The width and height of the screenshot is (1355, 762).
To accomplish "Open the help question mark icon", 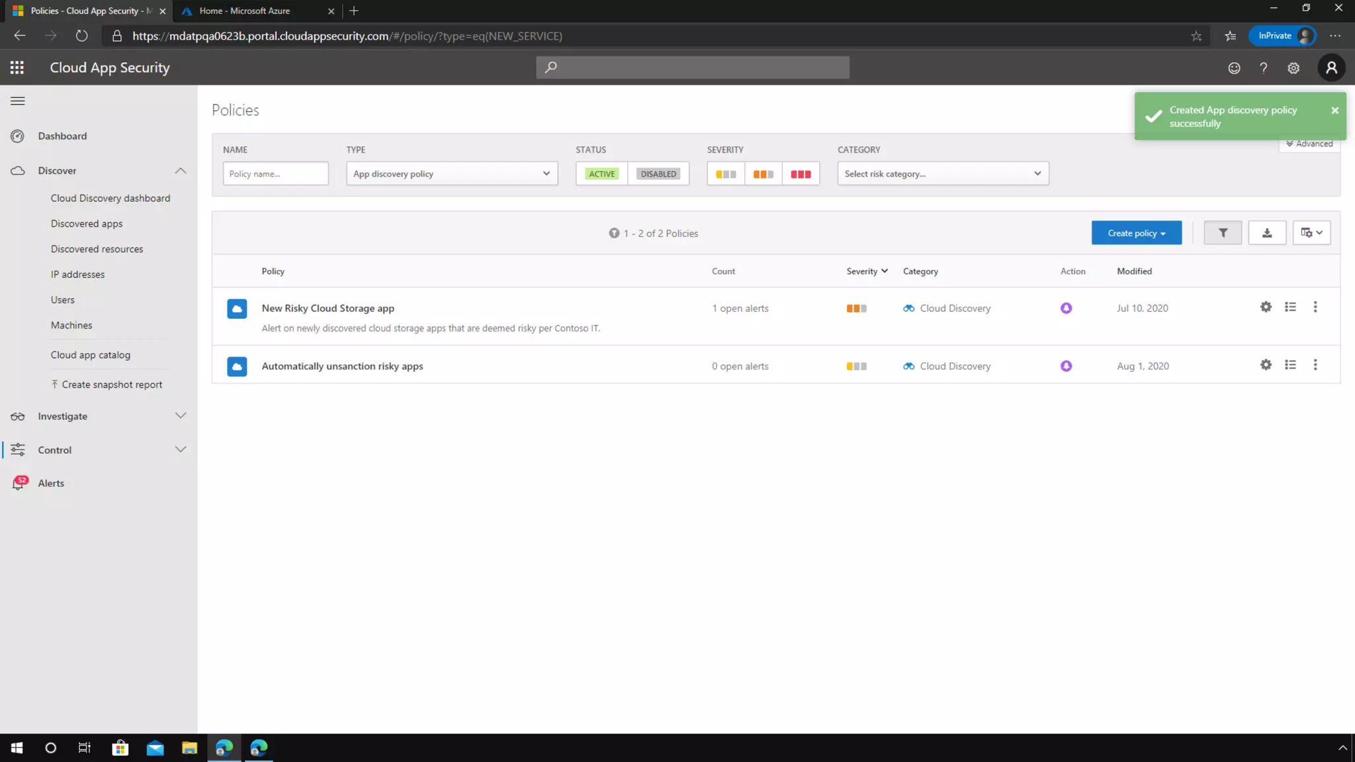I will tap(1263, 68).
